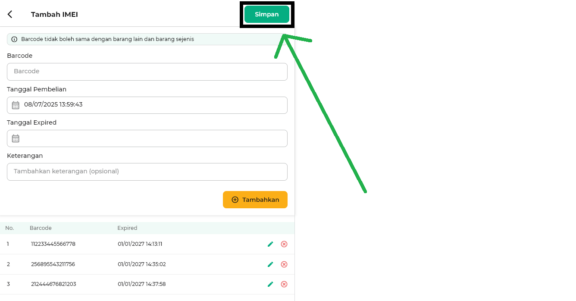Screen dimensions: 576x301
Task: Go back using the left arrow icon
Action: coord(10,14)
